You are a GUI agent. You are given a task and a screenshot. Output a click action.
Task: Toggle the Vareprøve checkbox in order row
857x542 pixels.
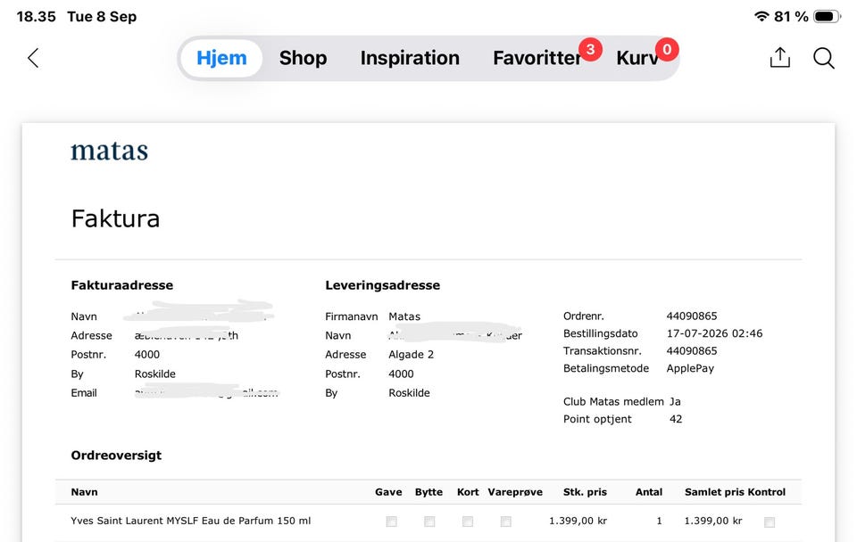coord(505,521)
